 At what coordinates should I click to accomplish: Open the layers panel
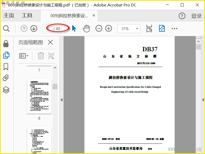[6, 90]
